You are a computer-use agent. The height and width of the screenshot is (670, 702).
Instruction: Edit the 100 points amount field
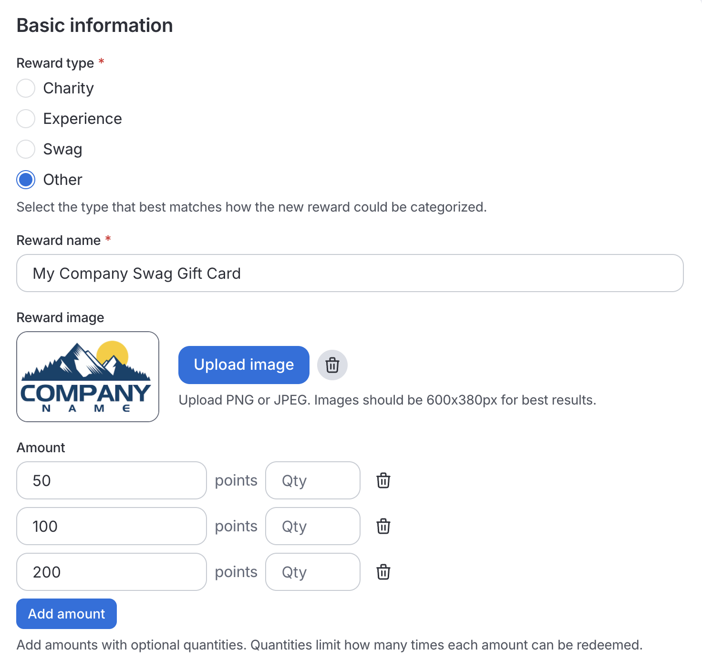click(x=111, y=526)
